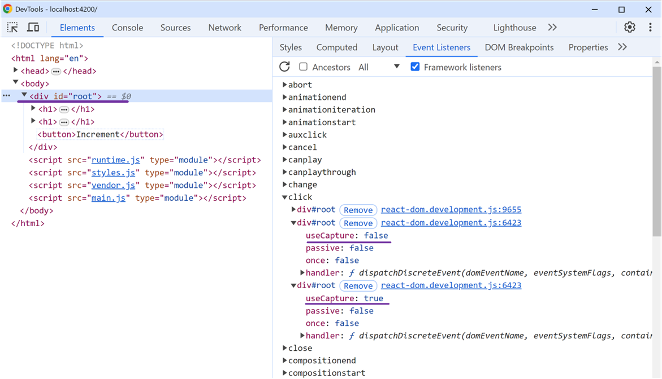Expand the abort event listeners
Screen dimensions: 662x379
pos(285,85)
